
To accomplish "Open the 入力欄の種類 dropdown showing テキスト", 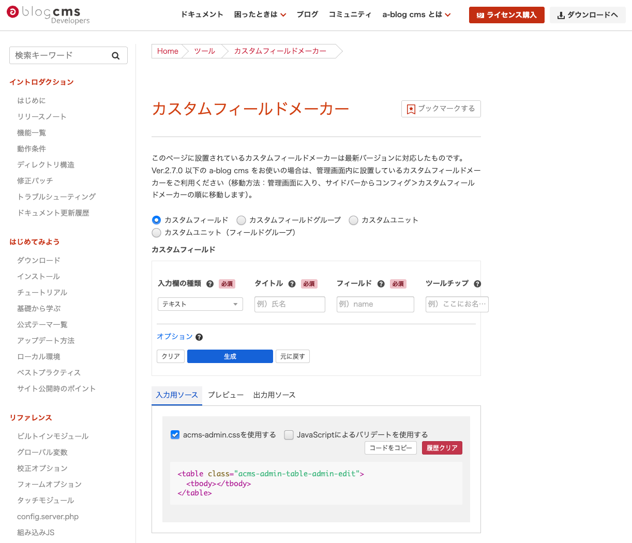I will pyautogui.click(x=200, y=304).
